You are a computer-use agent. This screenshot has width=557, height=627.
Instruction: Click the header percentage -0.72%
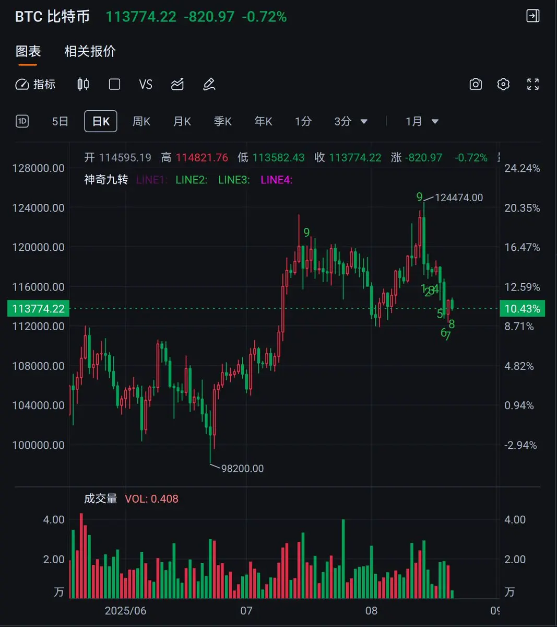click(264, 17)
